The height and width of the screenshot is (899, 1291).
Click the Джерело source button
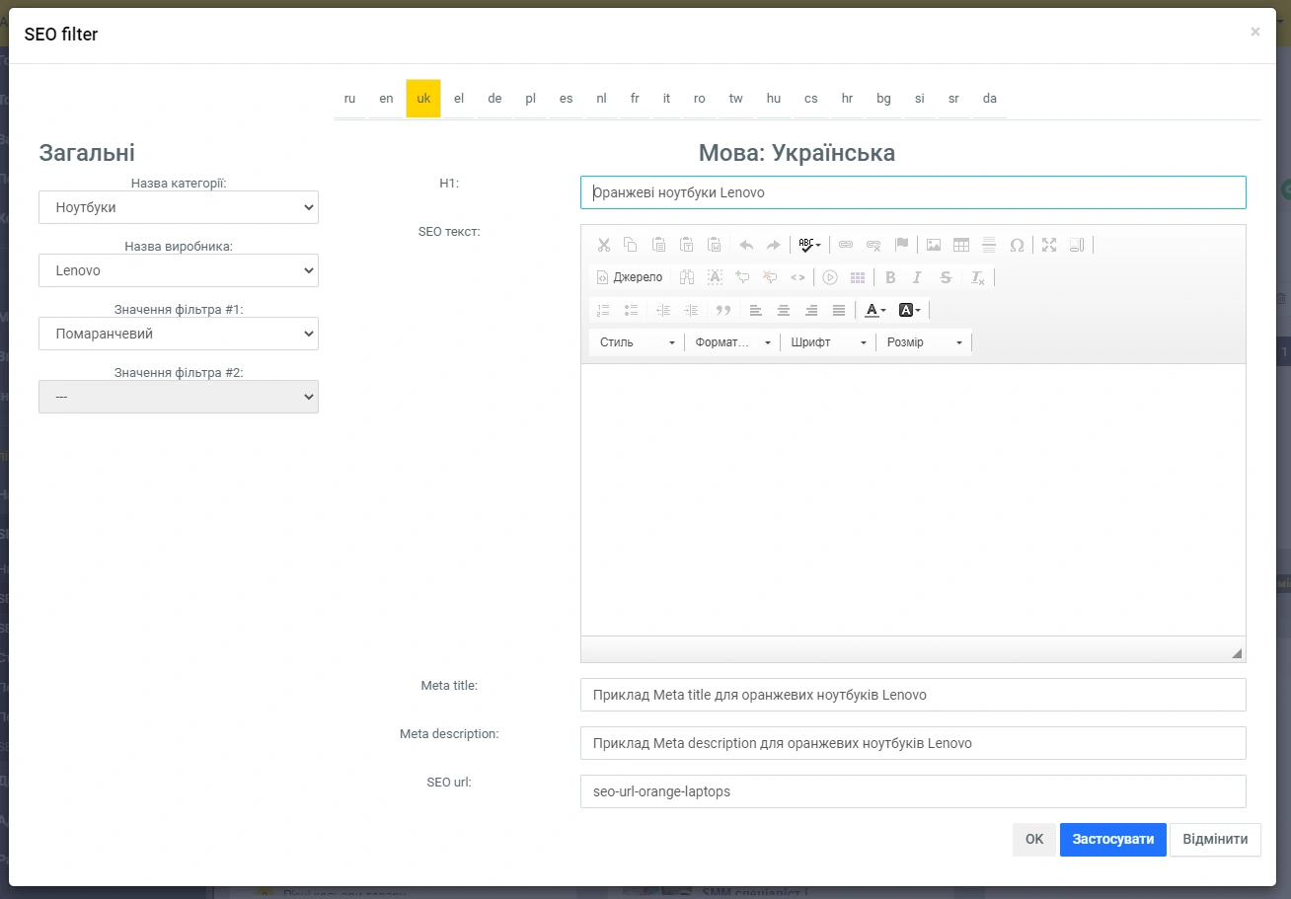point(630,277)
